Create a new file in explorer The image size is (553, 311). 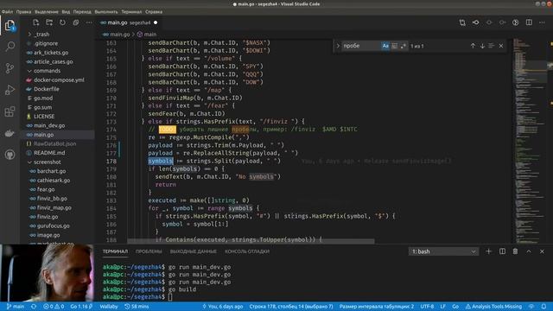[x=36, y=22]
